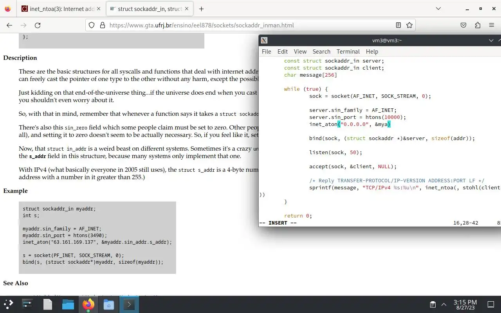Open the application launcher in taskbar
This screenshot has width=501, height=313.
point(9,304)
